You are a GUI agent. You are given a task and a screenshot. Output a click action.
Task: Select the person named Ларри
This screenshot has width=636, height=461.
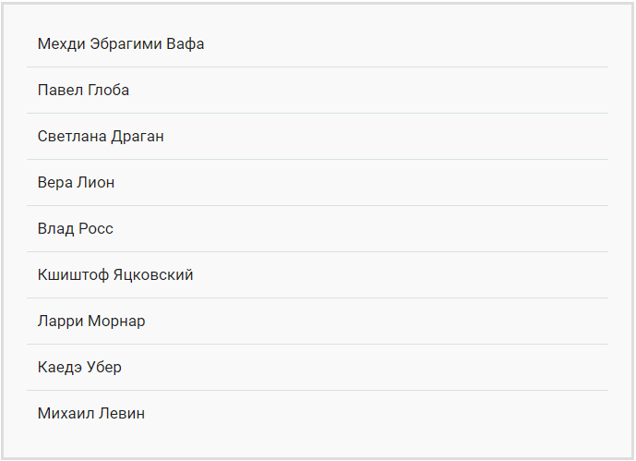(x=91, y=321)
